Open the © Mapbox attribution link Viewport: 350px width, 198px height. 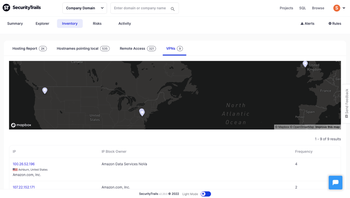tap(282, 127)
